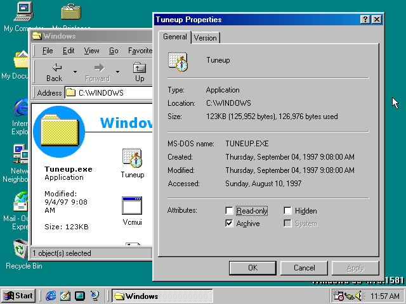Select the My Documents desktop folder icon
The width and height of the screenshot is (406, 304).
21,60
